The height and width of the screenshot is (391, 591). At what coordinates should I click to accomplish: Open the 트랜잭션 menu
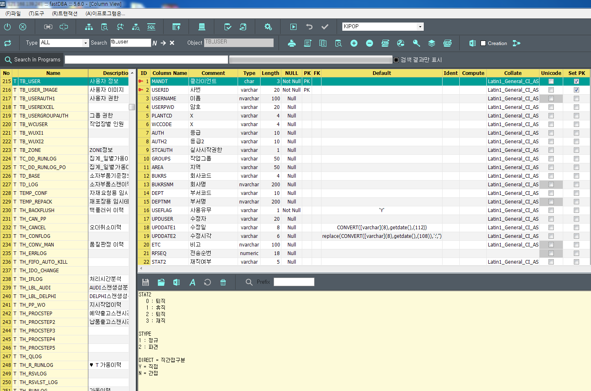(x=65, y=14)
